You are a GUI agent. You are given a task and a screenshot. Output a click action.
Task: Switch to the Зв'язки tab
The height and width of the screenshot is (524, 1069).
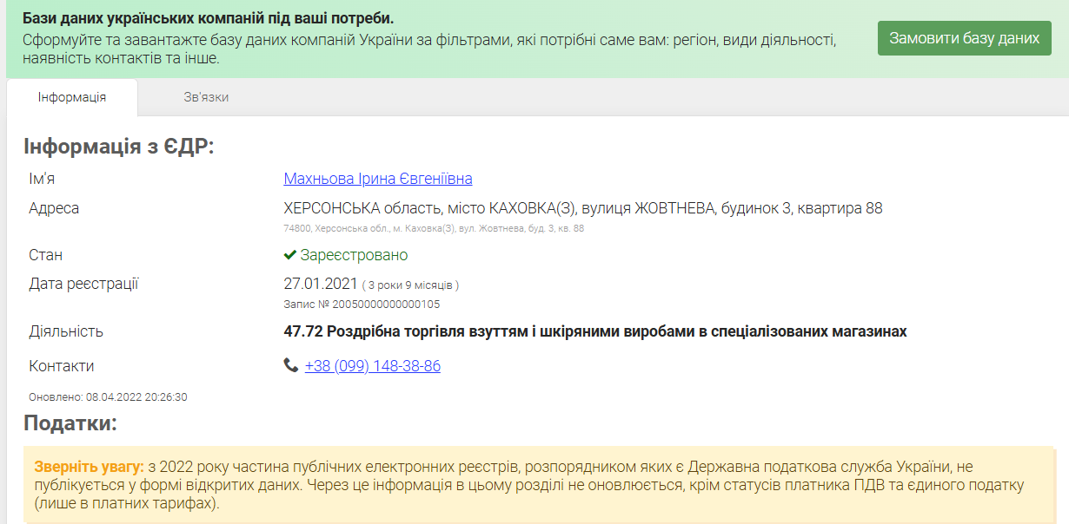(206, 97)
